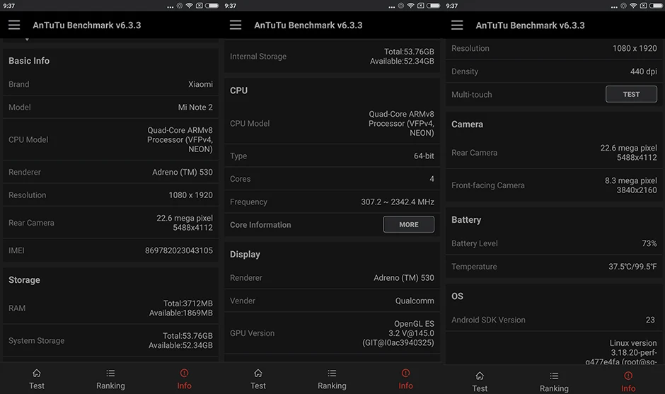Select Display section heading in middle screen
665x394 pixels.
[245, 254]
